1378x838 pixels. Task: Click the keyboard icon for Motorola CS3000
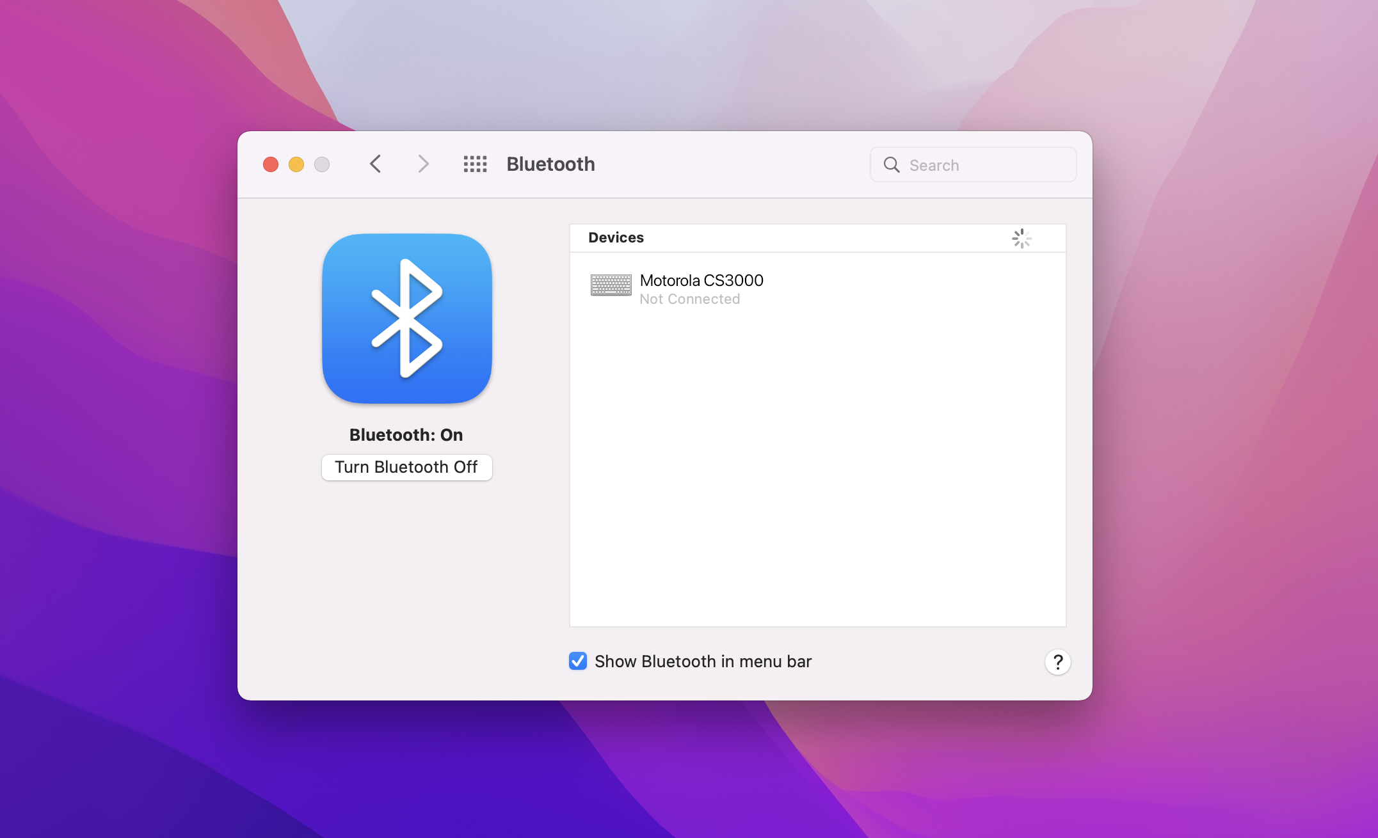(x=611, y=285)
